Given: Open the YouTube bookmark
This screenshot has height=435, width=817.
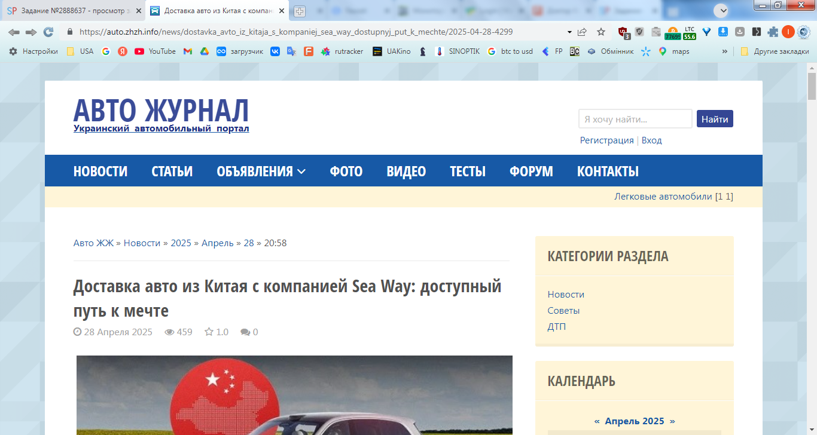Looking at the screenshot, I should point(156,51).
